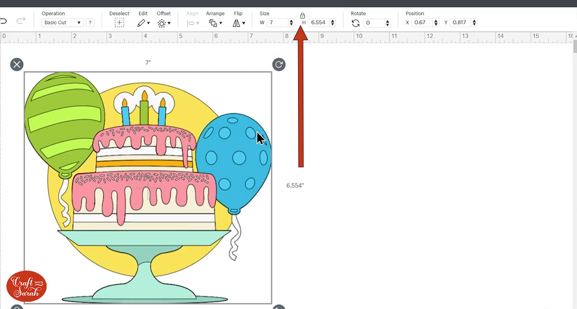
Task: Click the vertical scrollbar on canvas
Action: point(574,47)
